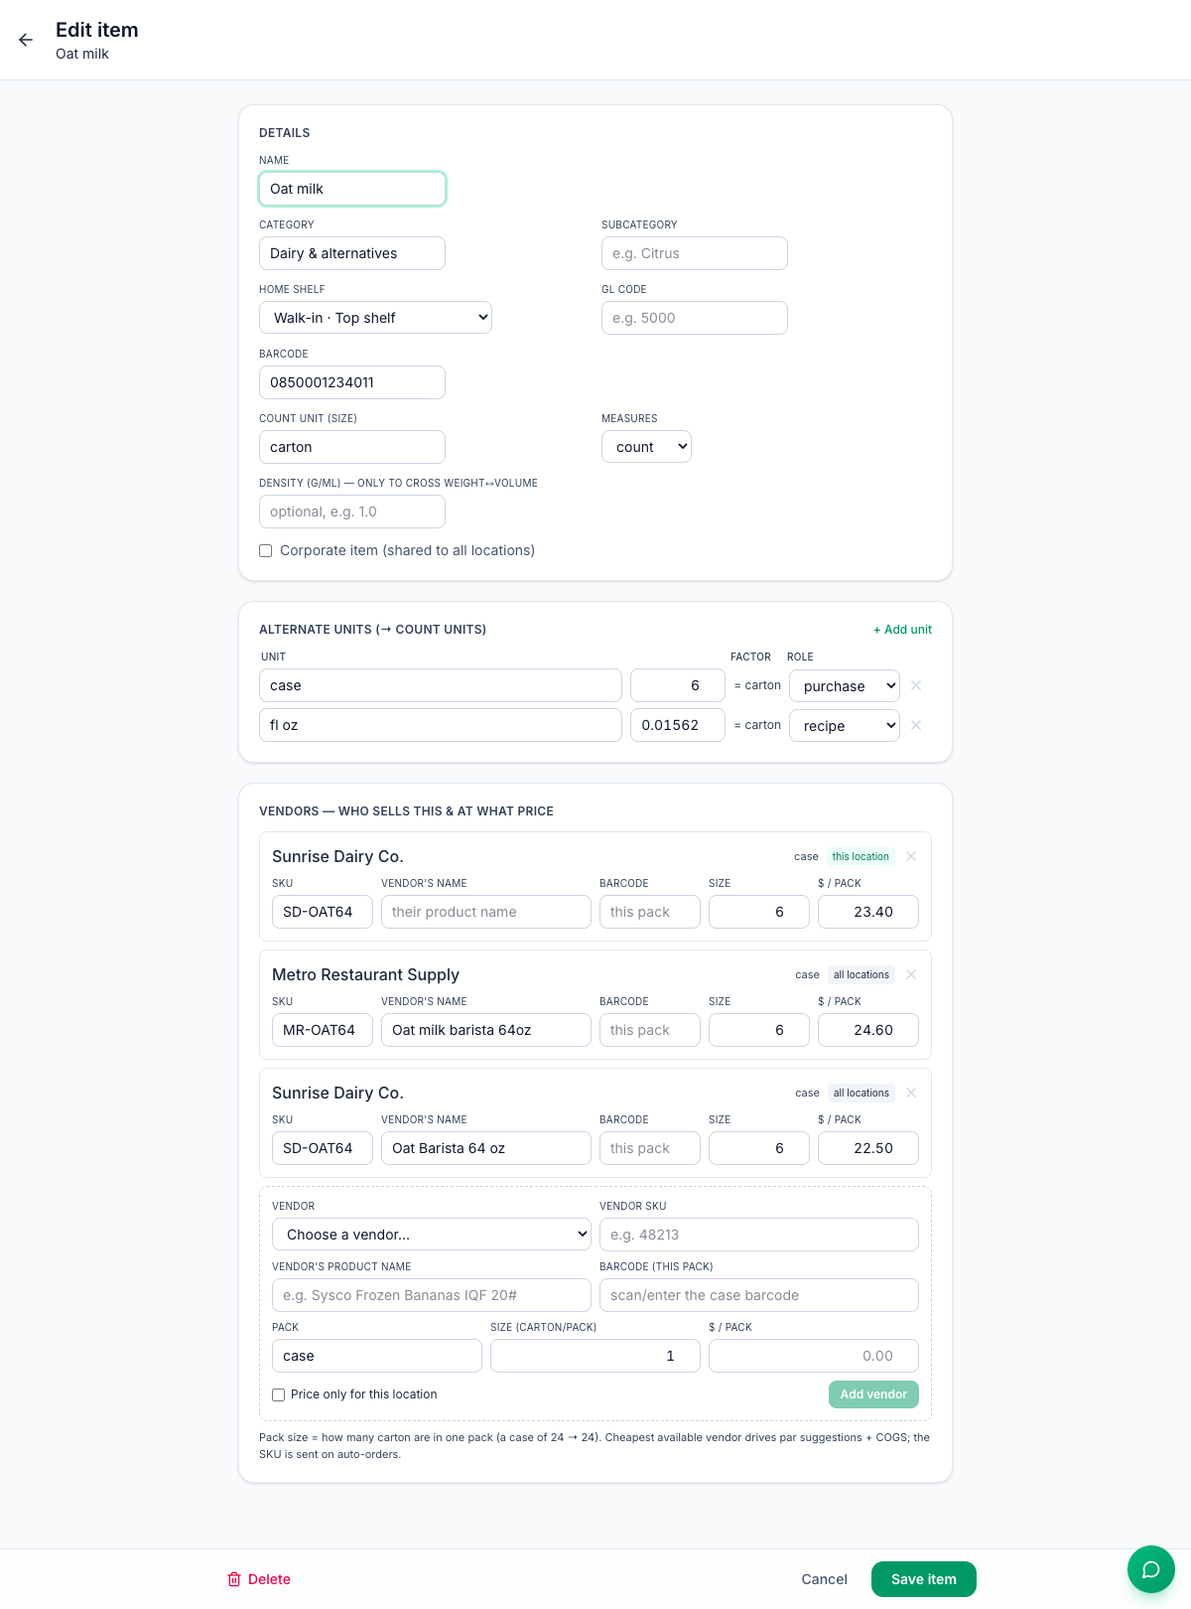Image resolution: width=1191 pixels, height=1609 pixels.
Task: Edit the 23.40 price per pack
Action: point(868,912)
